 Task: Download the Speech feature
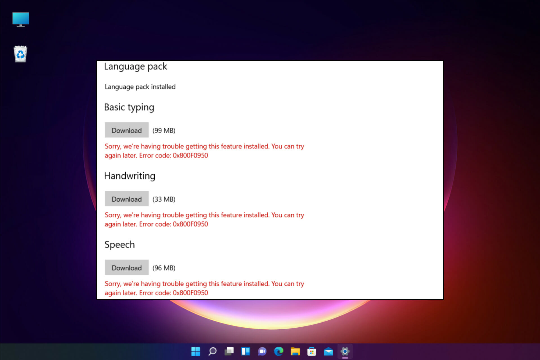tap(127, 267)
